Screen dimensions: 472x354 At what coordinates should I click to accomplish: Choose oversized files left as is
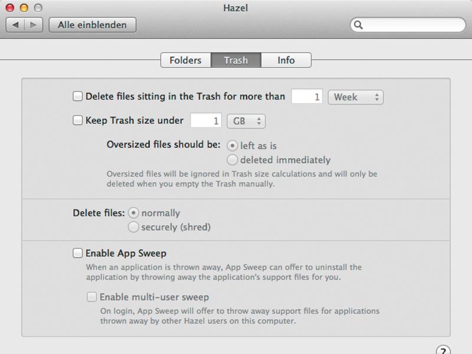pos(232,146)
